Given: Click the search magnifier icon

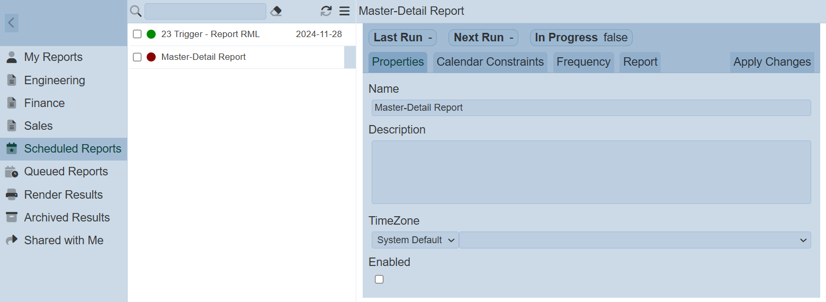Looking at the screenshot, I should click(136, 11).
